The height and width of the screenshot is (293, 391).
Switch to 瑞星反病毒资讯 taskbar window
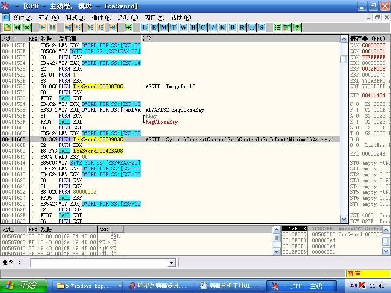tap(159, 286)
